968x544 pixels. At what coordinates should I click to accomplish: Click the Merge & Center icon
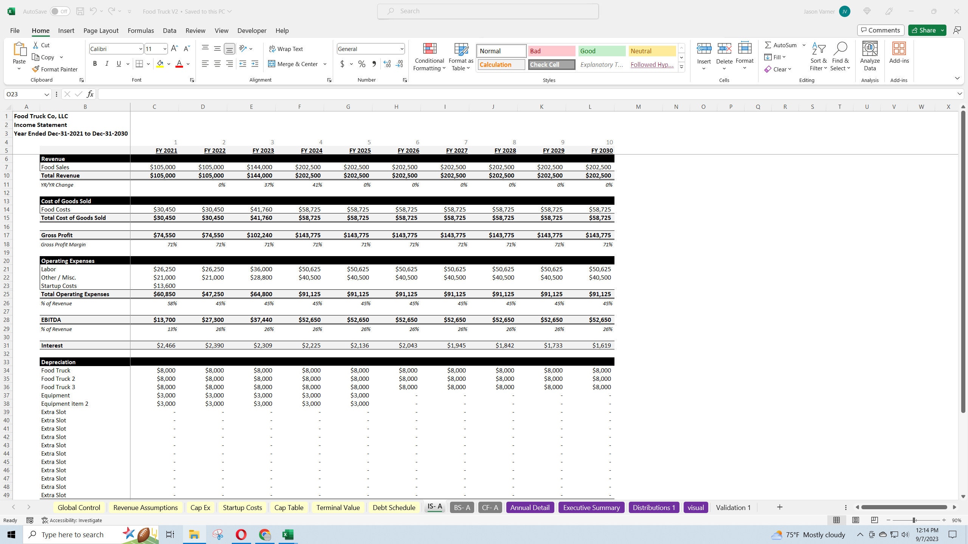(271, 64)
